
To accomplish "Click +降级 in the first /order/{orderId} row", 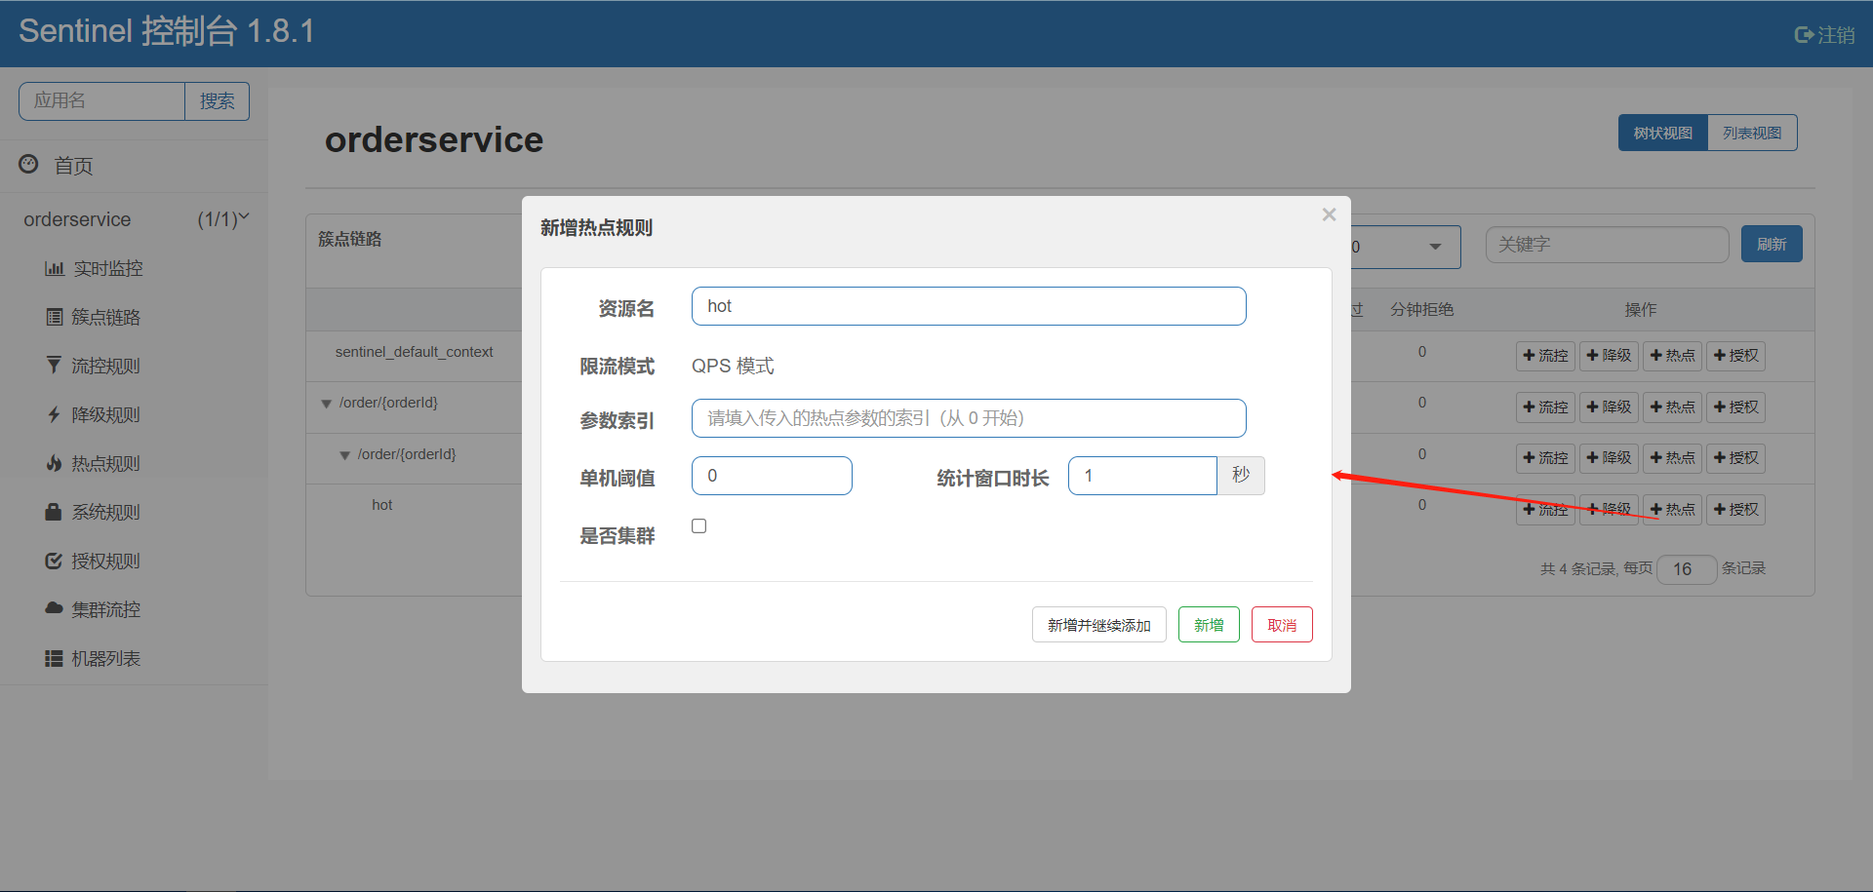I will (x=1609, y=407).
